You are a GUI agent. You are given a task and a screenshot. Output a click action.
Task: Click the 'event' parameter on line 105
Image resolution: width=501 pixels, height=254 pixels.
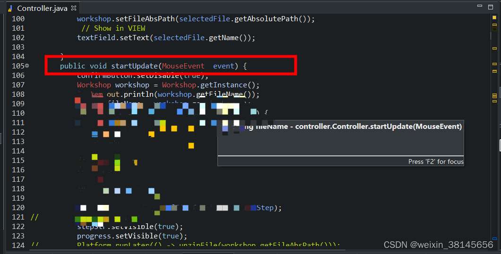click(224, 66)
